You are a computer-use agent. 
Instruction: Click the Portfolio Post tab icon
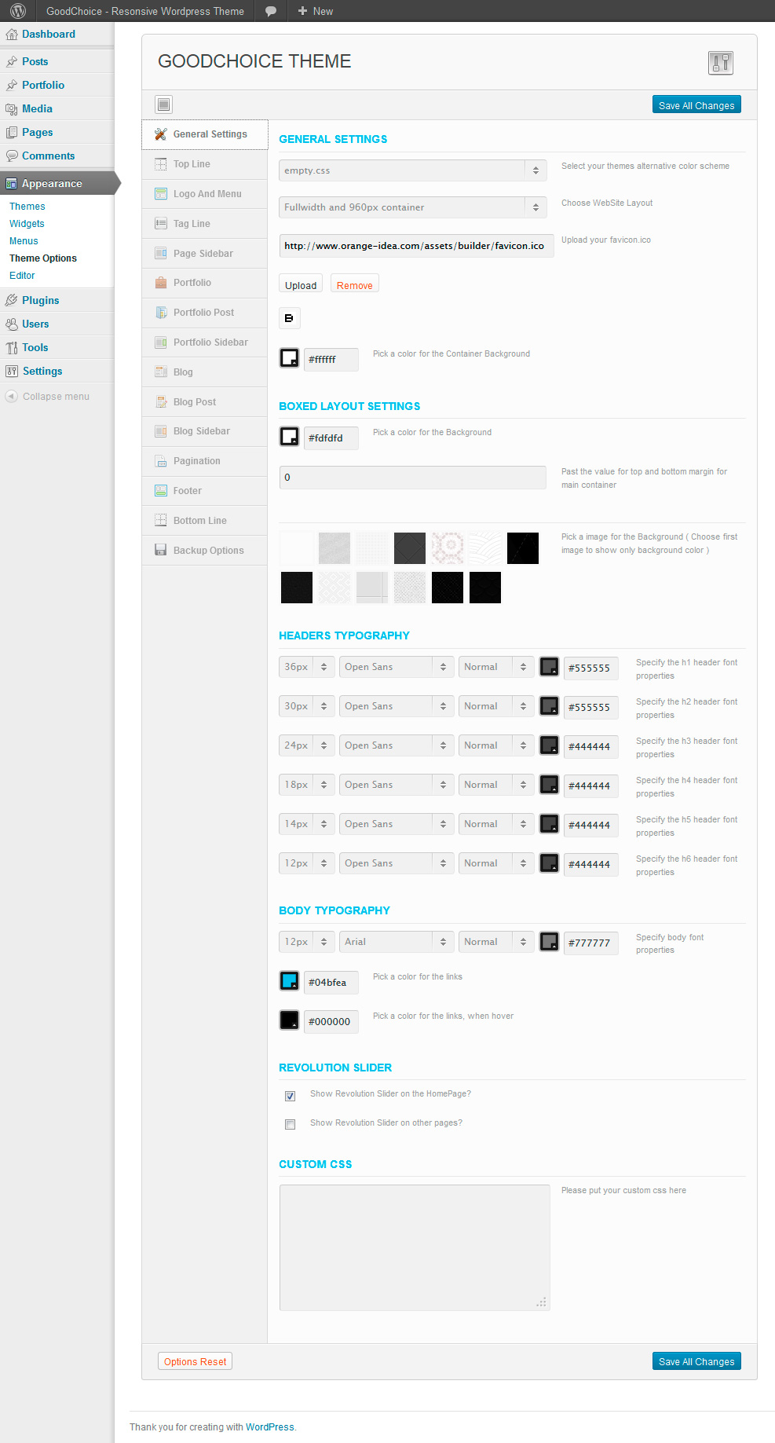click(161, 313)
